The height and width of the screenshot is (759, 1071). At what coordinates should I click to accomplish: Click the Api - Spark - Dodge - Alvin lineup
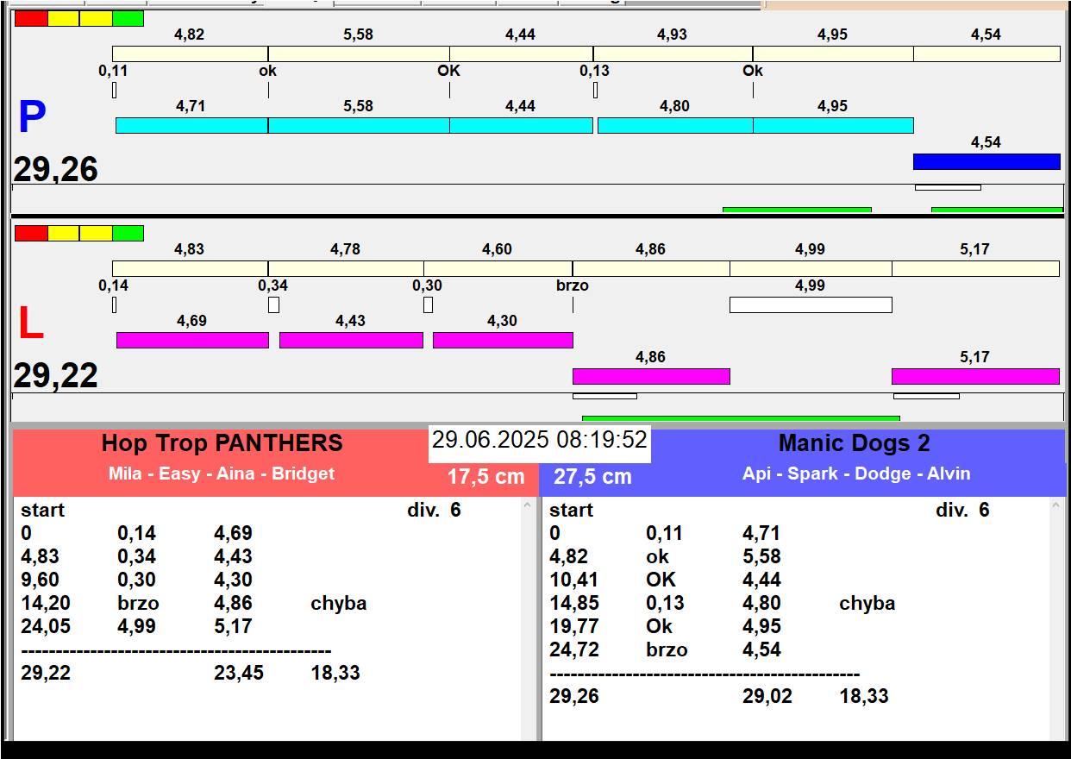[856, 474]
